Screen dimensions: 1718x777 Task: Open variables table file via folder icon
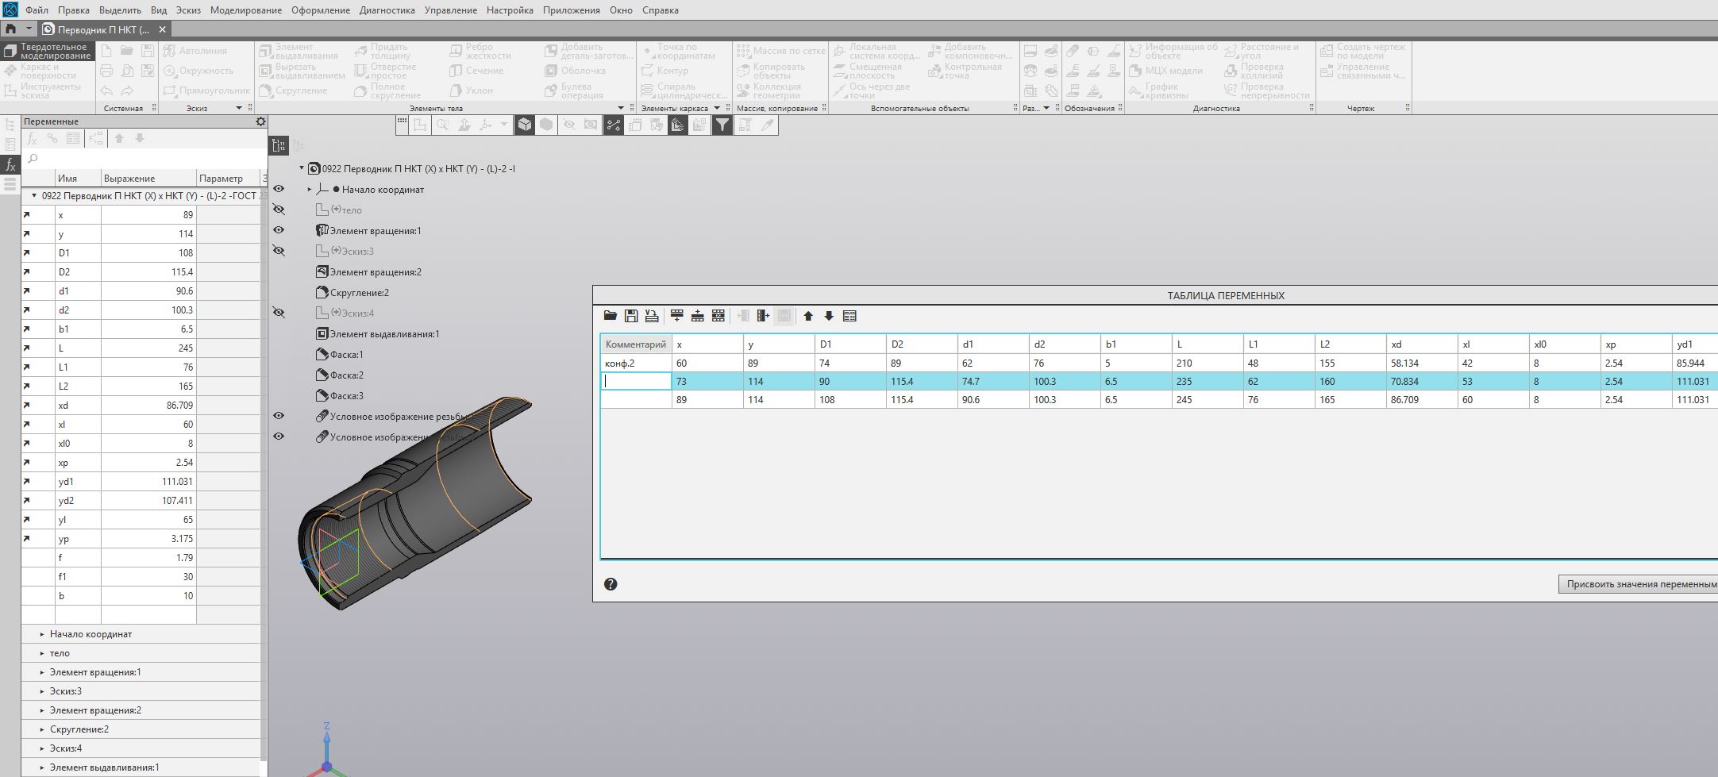pos(611,316)
